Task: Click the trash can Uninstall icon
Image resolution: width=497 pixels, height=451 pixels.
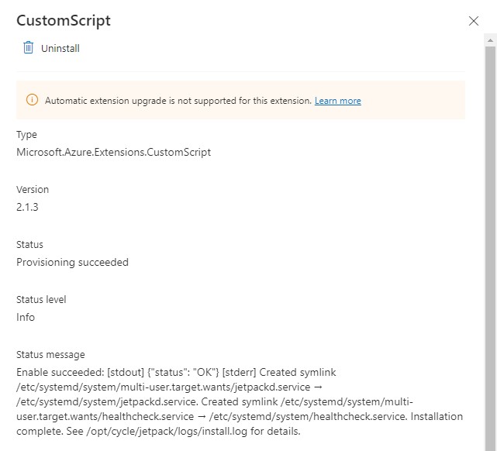Action: 29,48
